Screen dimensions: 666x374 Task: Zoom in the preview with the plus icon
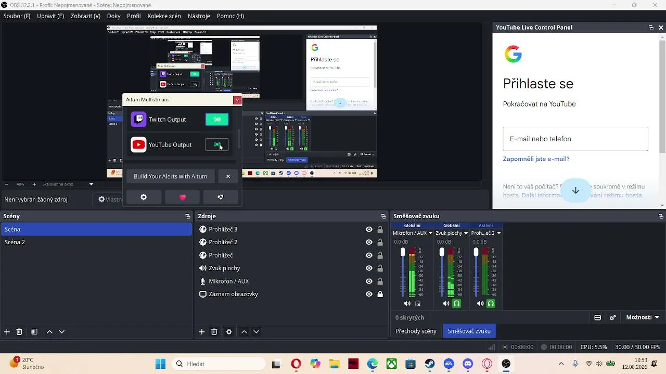[34, 184]
